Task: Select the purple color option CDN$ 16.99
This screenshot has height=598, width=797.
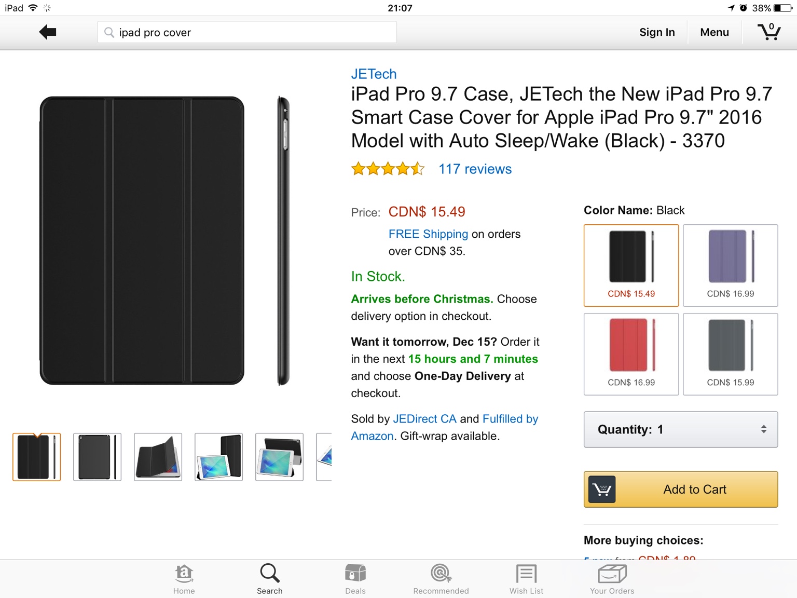Action: 731,265
